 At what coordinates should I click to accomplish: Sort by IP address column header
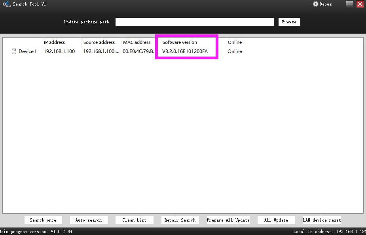[x=54, y=42]
